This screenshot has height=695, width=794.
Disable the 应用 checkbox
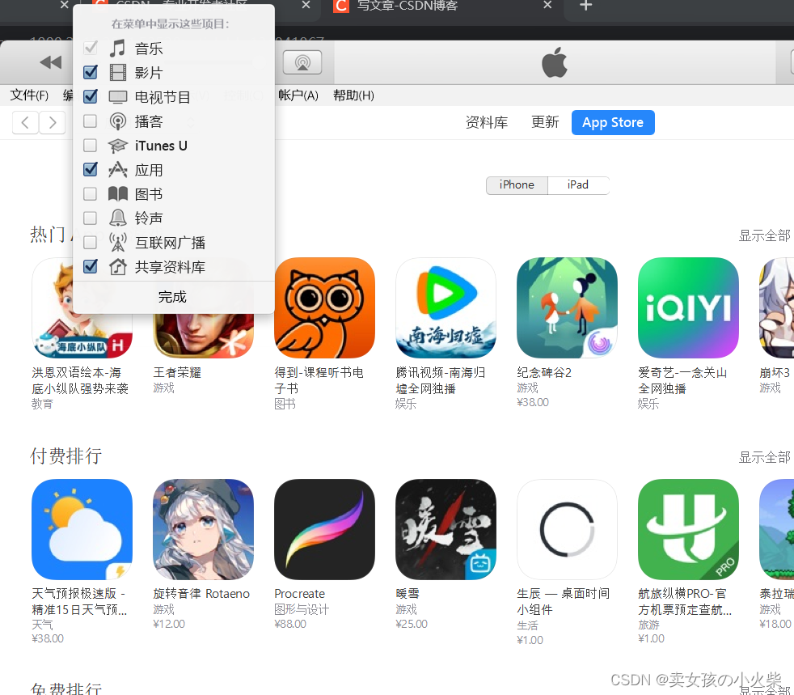coord(90,170)
